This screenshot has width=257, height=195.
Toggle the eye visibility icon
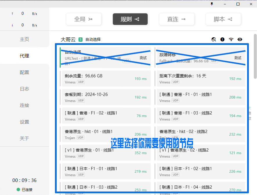(x=240, y=39)
